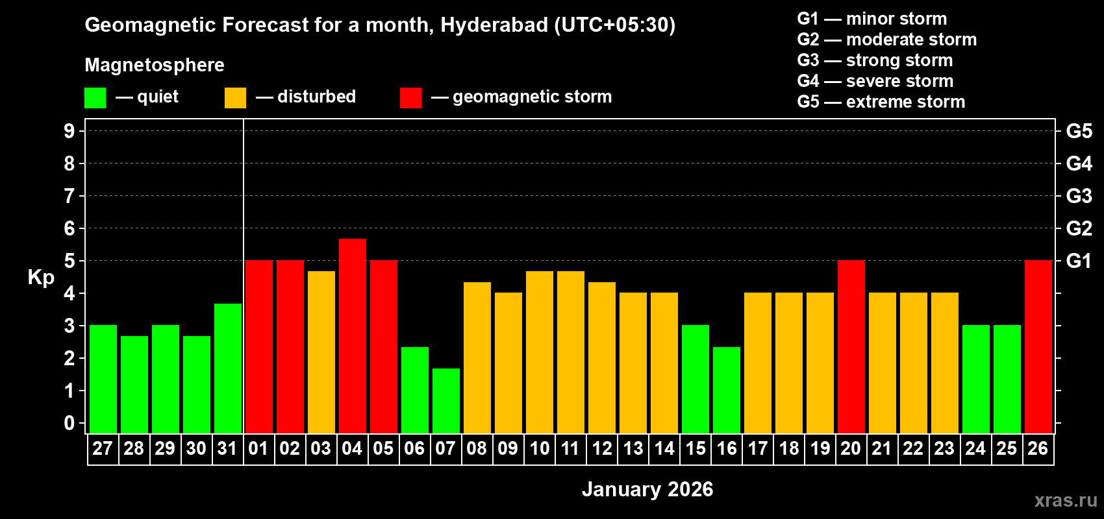Click the G2 right axis label

click(x=1079, y=228)
